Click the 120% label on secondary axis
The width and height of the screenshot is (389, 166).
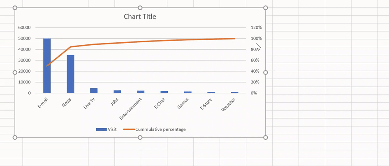pyautogui.click(x=256, y=28)
